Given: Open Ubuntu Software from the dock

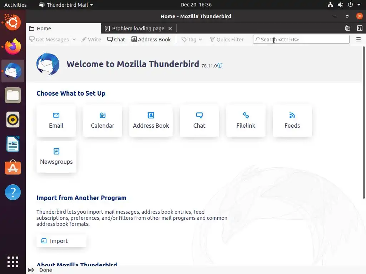Looking at the screenshot, I should tap(13, 168).
